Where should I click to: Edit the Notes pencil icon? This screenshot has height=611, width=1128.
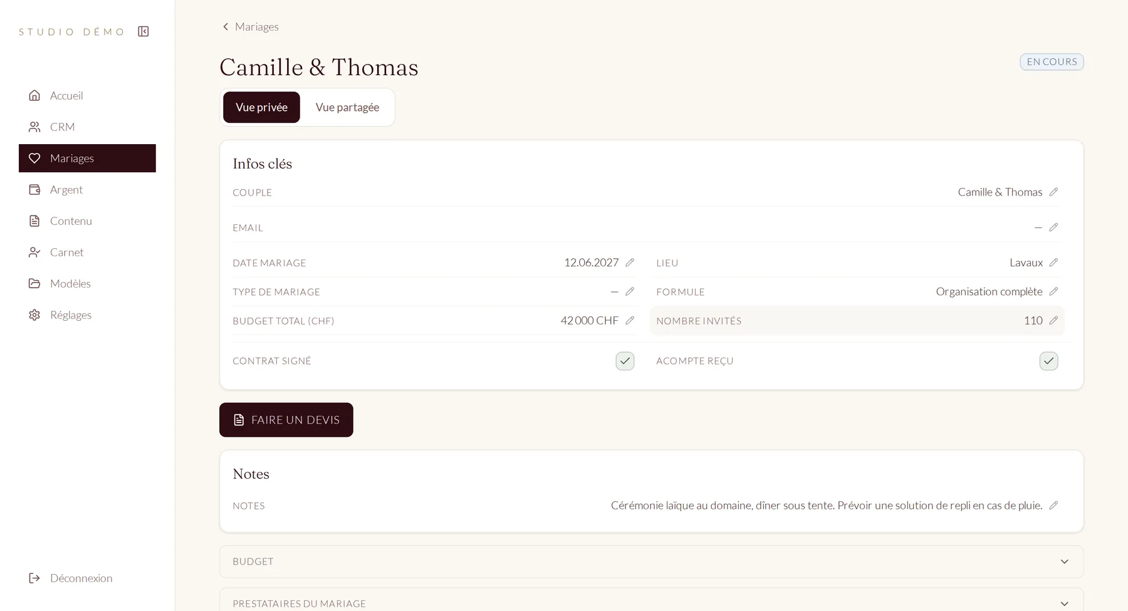[1053, 505]
